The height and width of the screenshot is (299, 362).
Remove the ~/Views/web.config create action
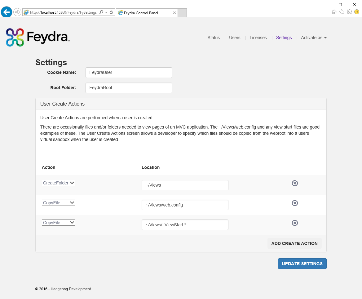[295, 203]
